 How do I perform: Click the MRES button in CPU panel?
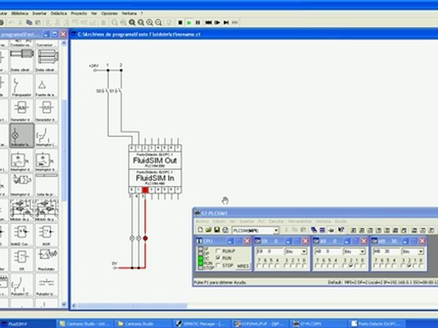click(x=242, y=266)
